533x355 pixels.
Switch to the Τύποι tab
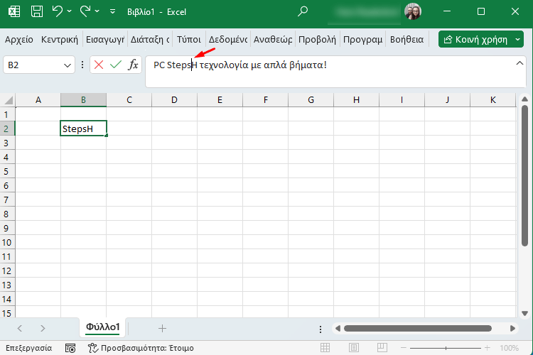click(x=188, y=40)
